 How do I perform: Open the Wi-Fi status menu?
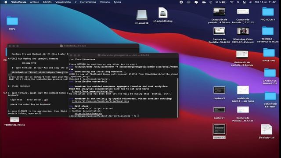(x=232, y=2)
